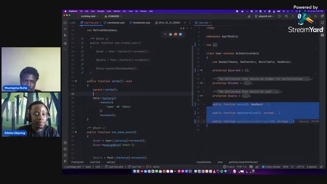Expand folded posts() function body
Screen dimensions: 327x184
[x=266, y=104]
